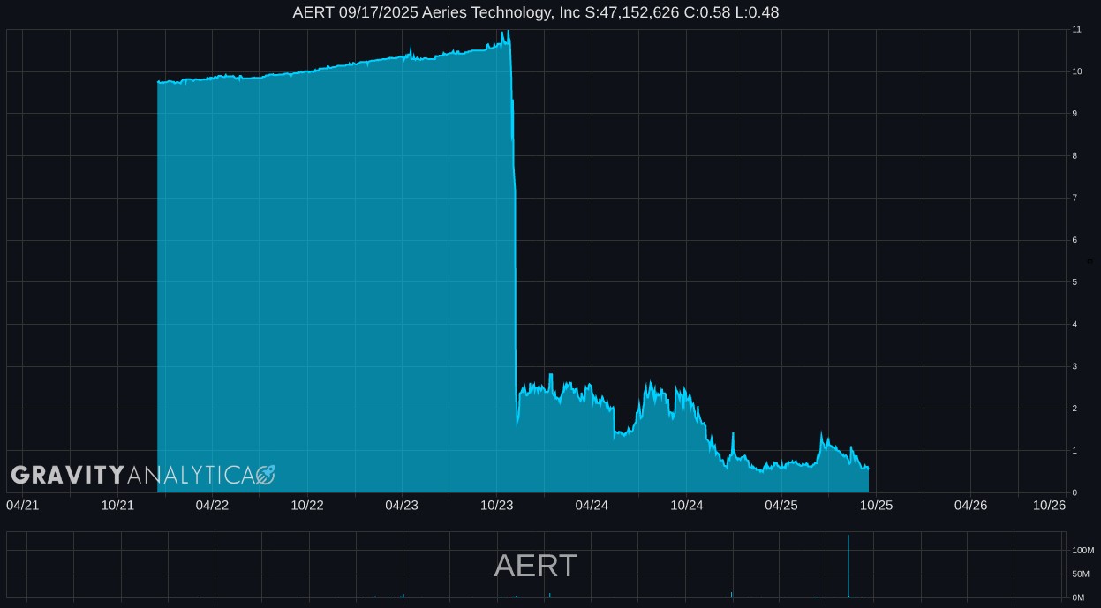This screenshot has height=608, width=1101.
Task: Select the 04/22 date axis label
Action: click(x=212, y=505)
